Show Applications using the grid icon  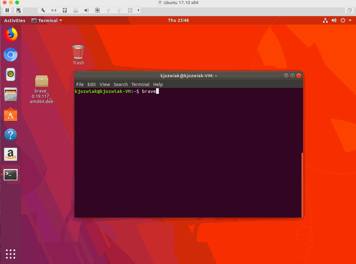[11, 254]
